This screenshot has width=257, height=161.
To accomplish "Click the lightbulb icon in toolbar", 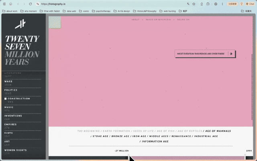I will point(241,4).
